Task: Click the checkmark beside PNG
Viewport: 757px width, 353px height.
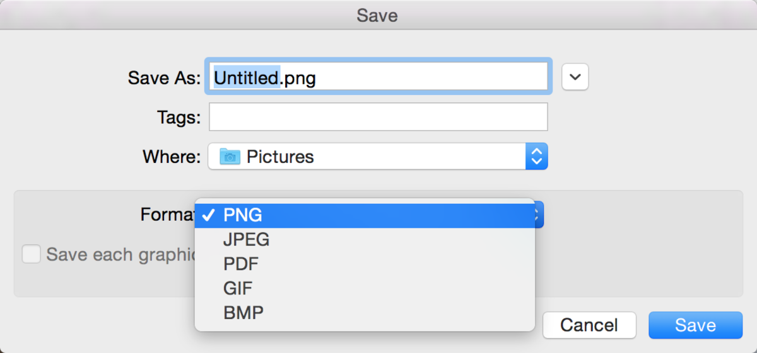Action: 208,215
